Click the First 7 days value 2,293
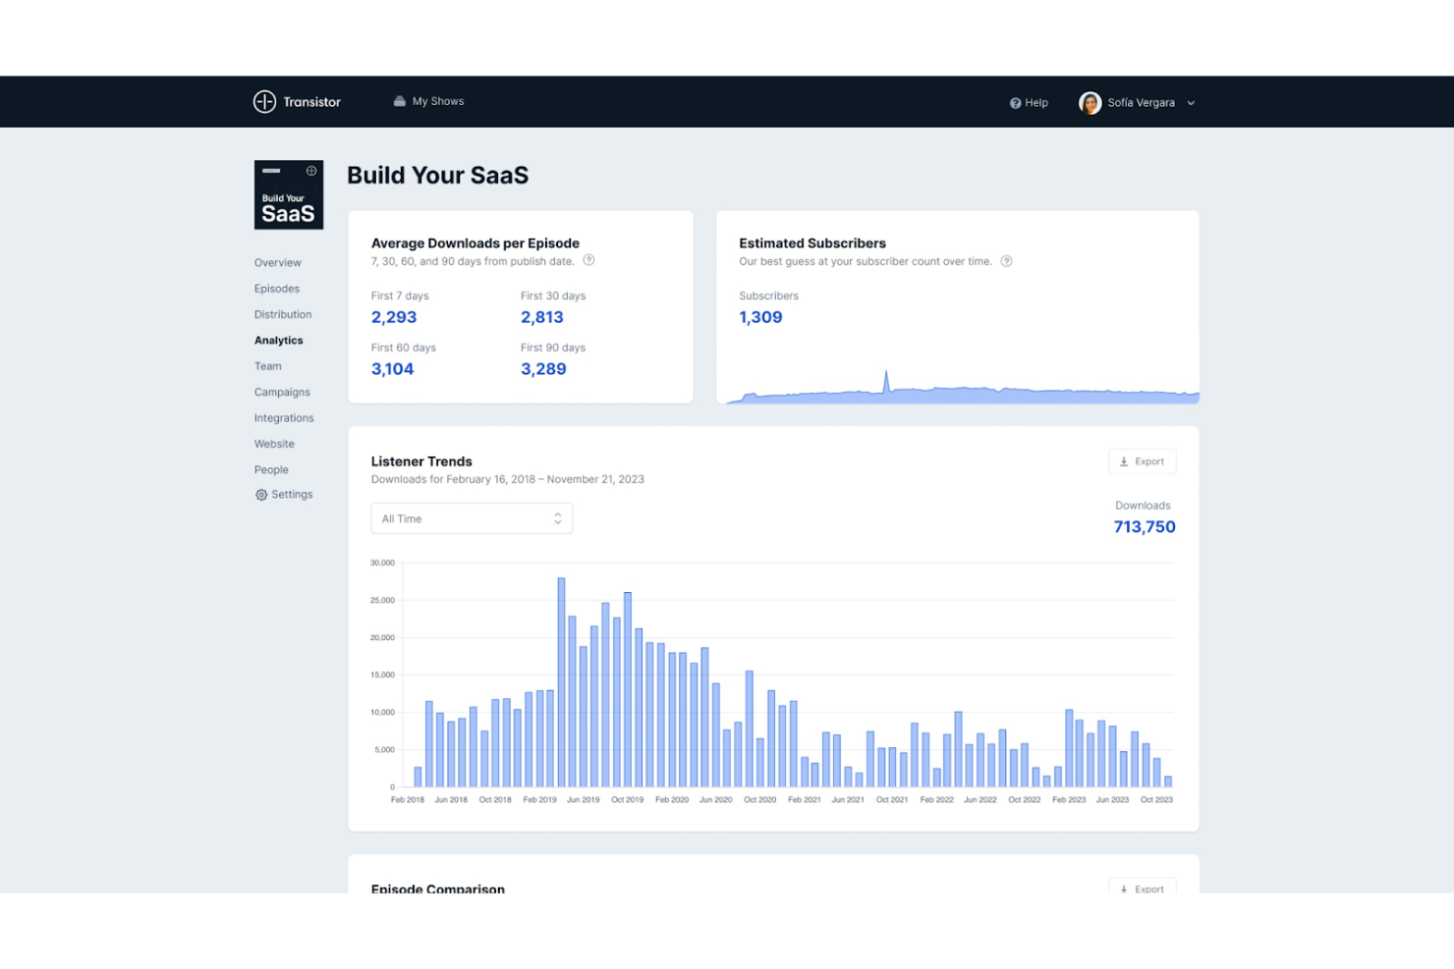This screenshot has height=969, width=1454. (x=394, y=317)
